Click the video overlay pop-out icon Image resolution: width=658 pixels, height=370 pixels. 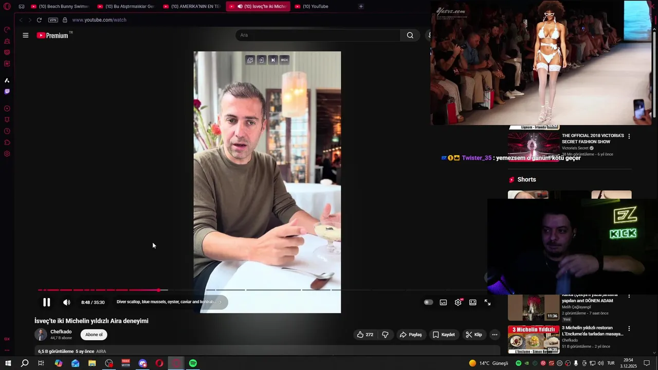pyautogui.click(x=250, y=60)
